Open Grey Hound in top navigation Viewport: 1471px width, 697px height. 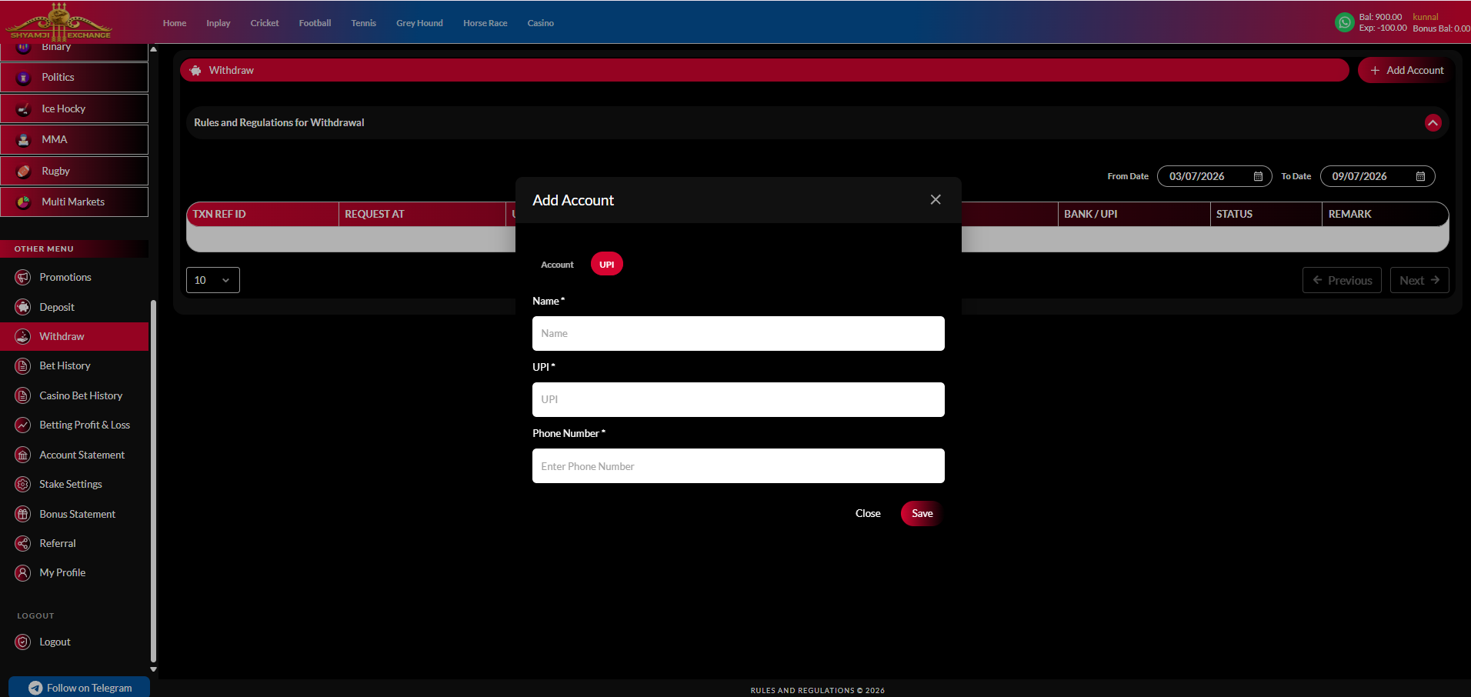419,23
